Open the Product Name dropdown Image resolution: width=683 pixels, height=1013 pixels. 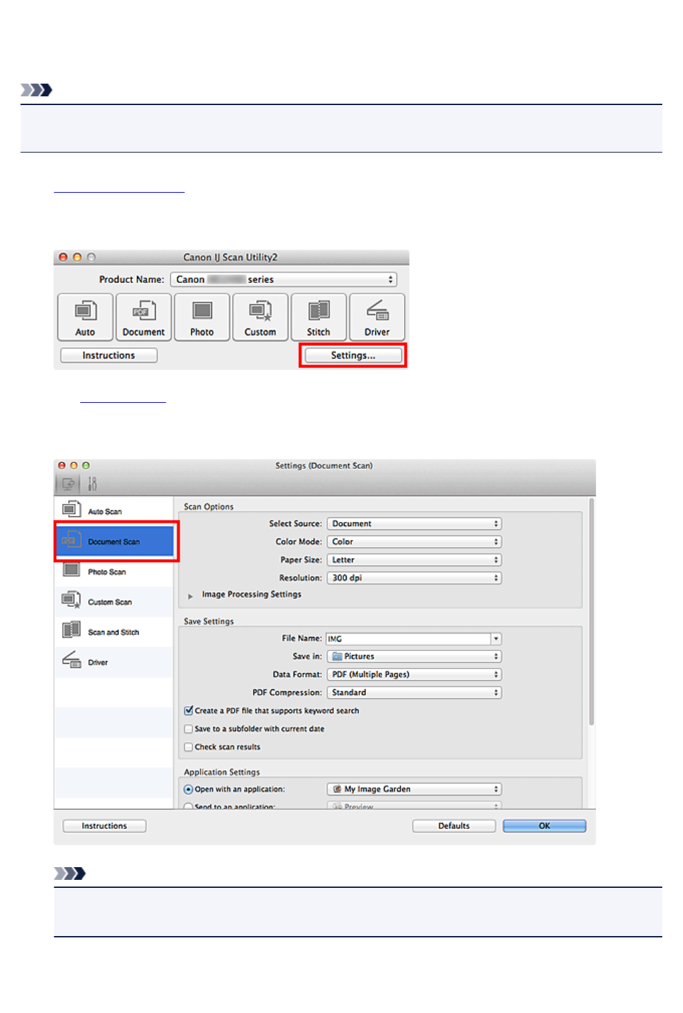point(284,280)
